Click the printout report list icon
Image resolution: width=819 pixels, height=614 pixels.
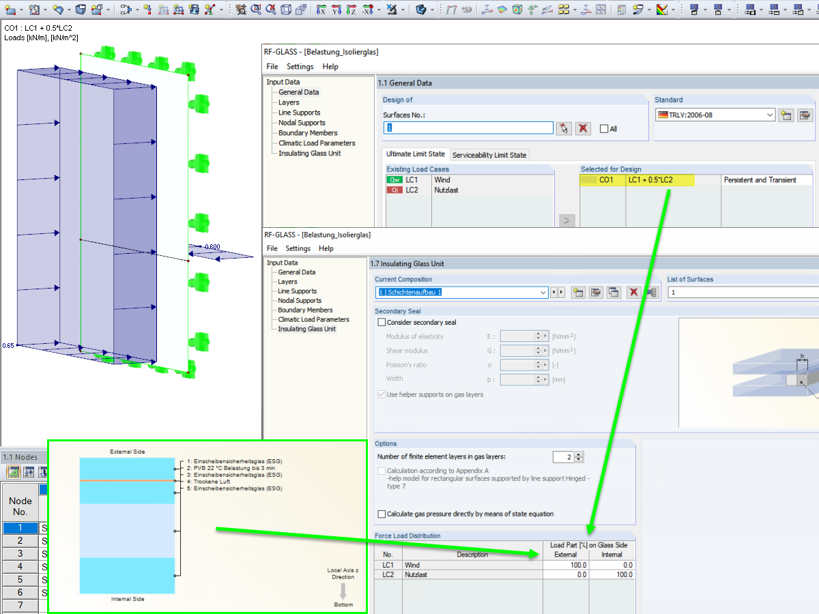621,10
